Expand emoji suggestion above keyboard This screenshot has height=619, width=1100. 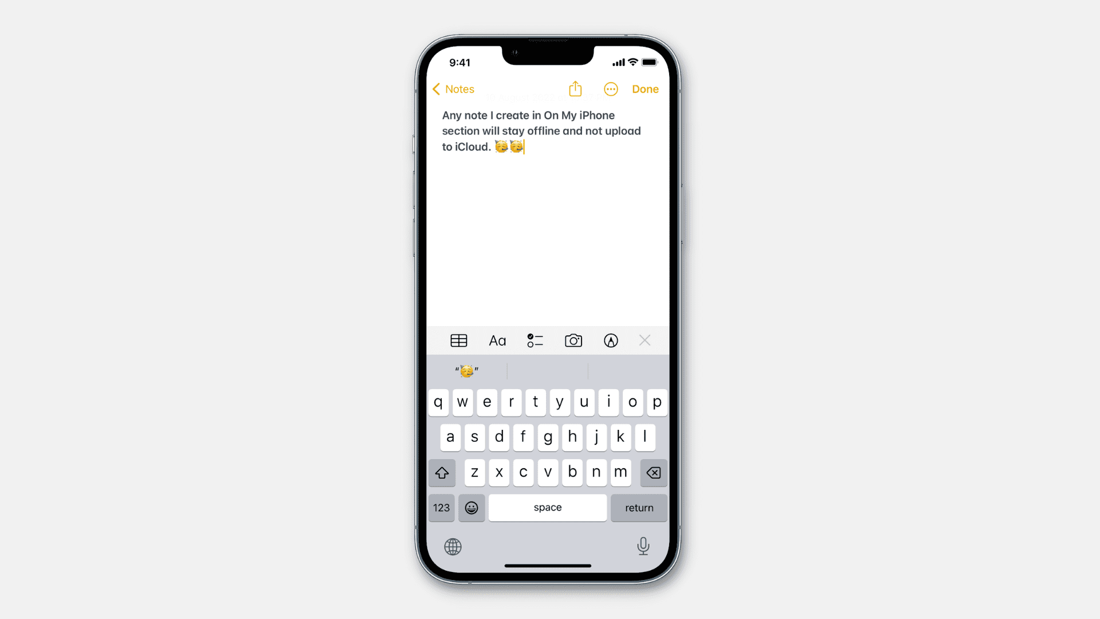(x=466, y=370)
